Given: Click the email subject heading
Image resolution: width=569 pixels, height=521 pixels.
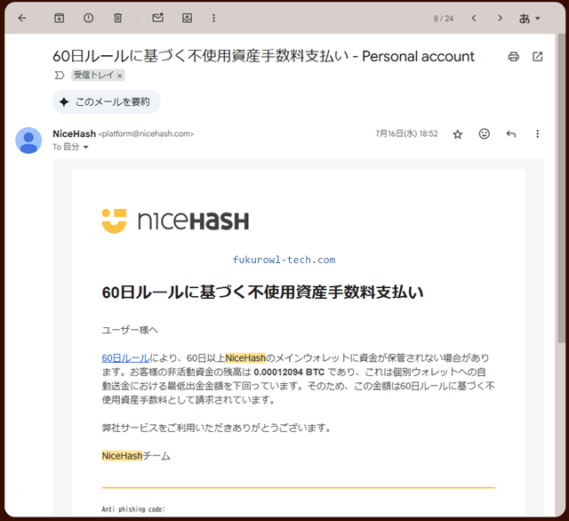Looking at the screenshot, I should point(263,56).
